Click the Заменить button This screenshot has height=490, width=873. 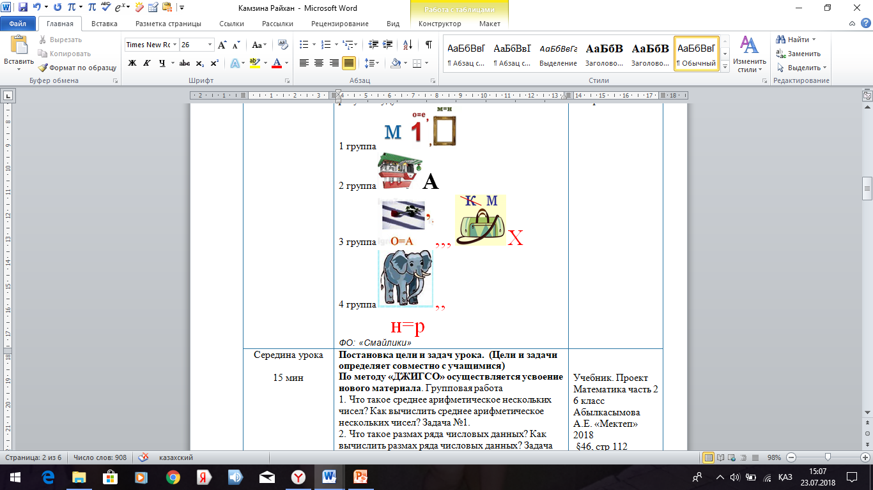coord(803,54)
